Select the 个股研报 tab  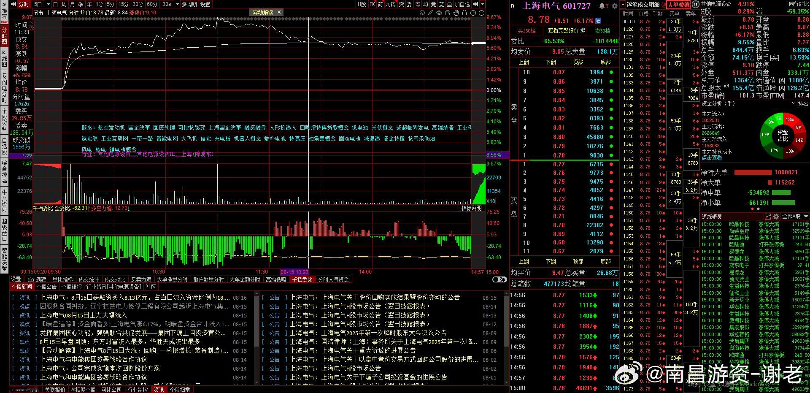pos(71,287)
